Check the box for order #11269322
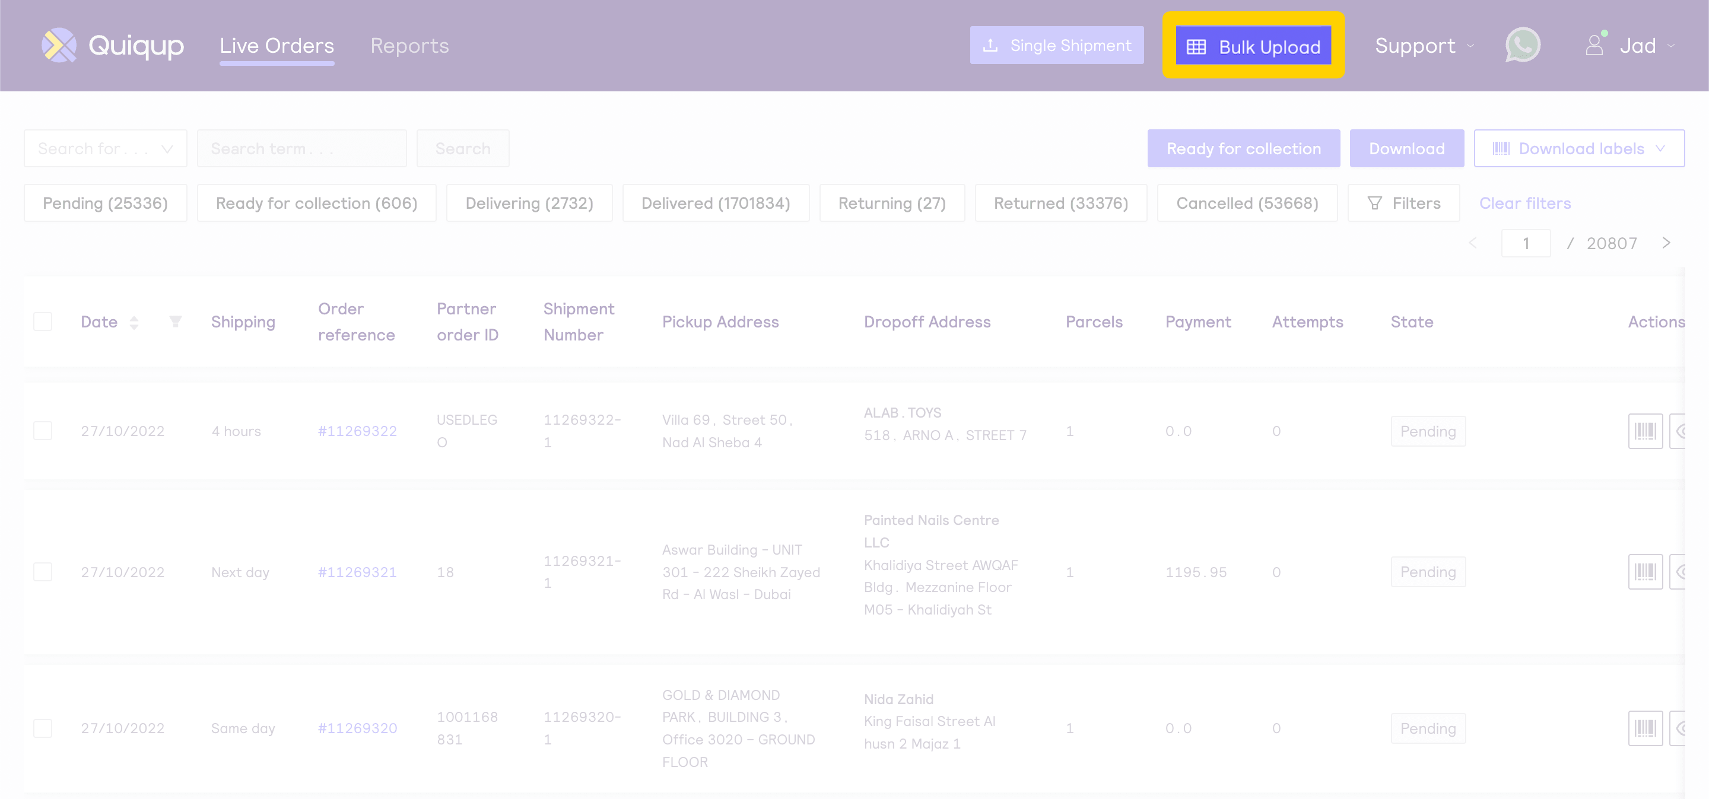Screen dimensions: 1709x799 coord(43,431)
